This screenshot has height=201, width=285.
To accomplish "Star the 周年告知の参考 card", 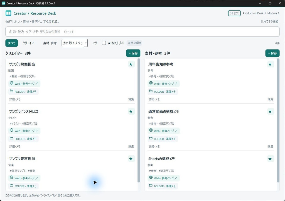I will click(270, 64).
